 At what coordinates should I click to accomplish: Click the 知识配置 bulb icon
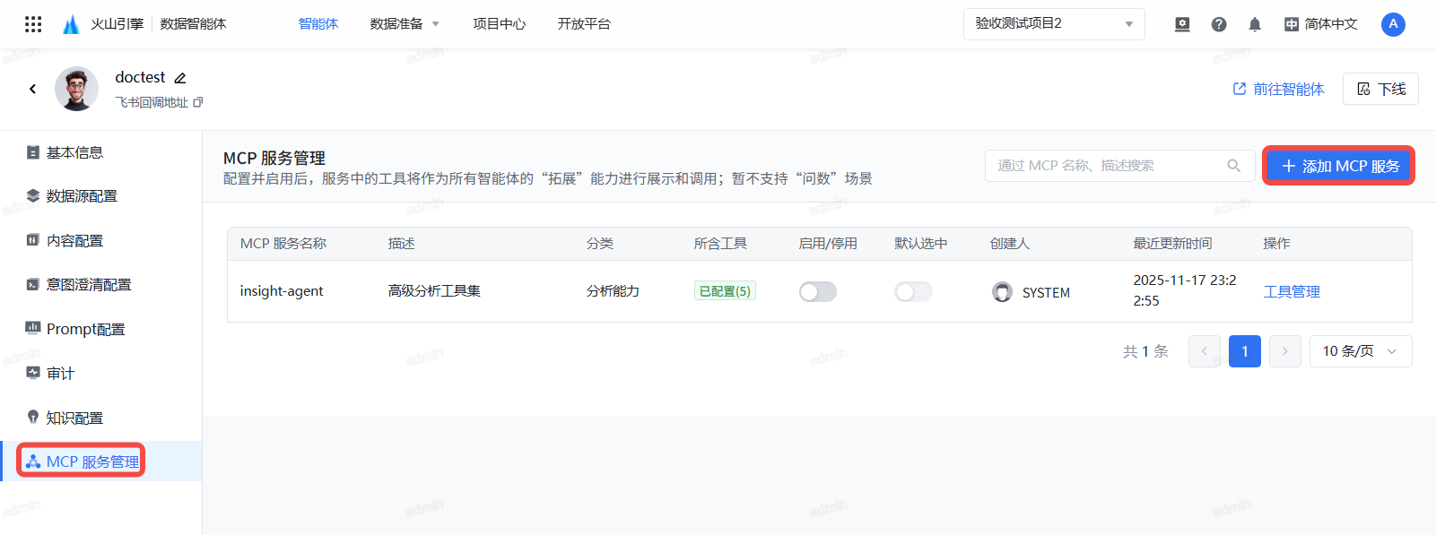pyautogui.click(x=33, y=417)
